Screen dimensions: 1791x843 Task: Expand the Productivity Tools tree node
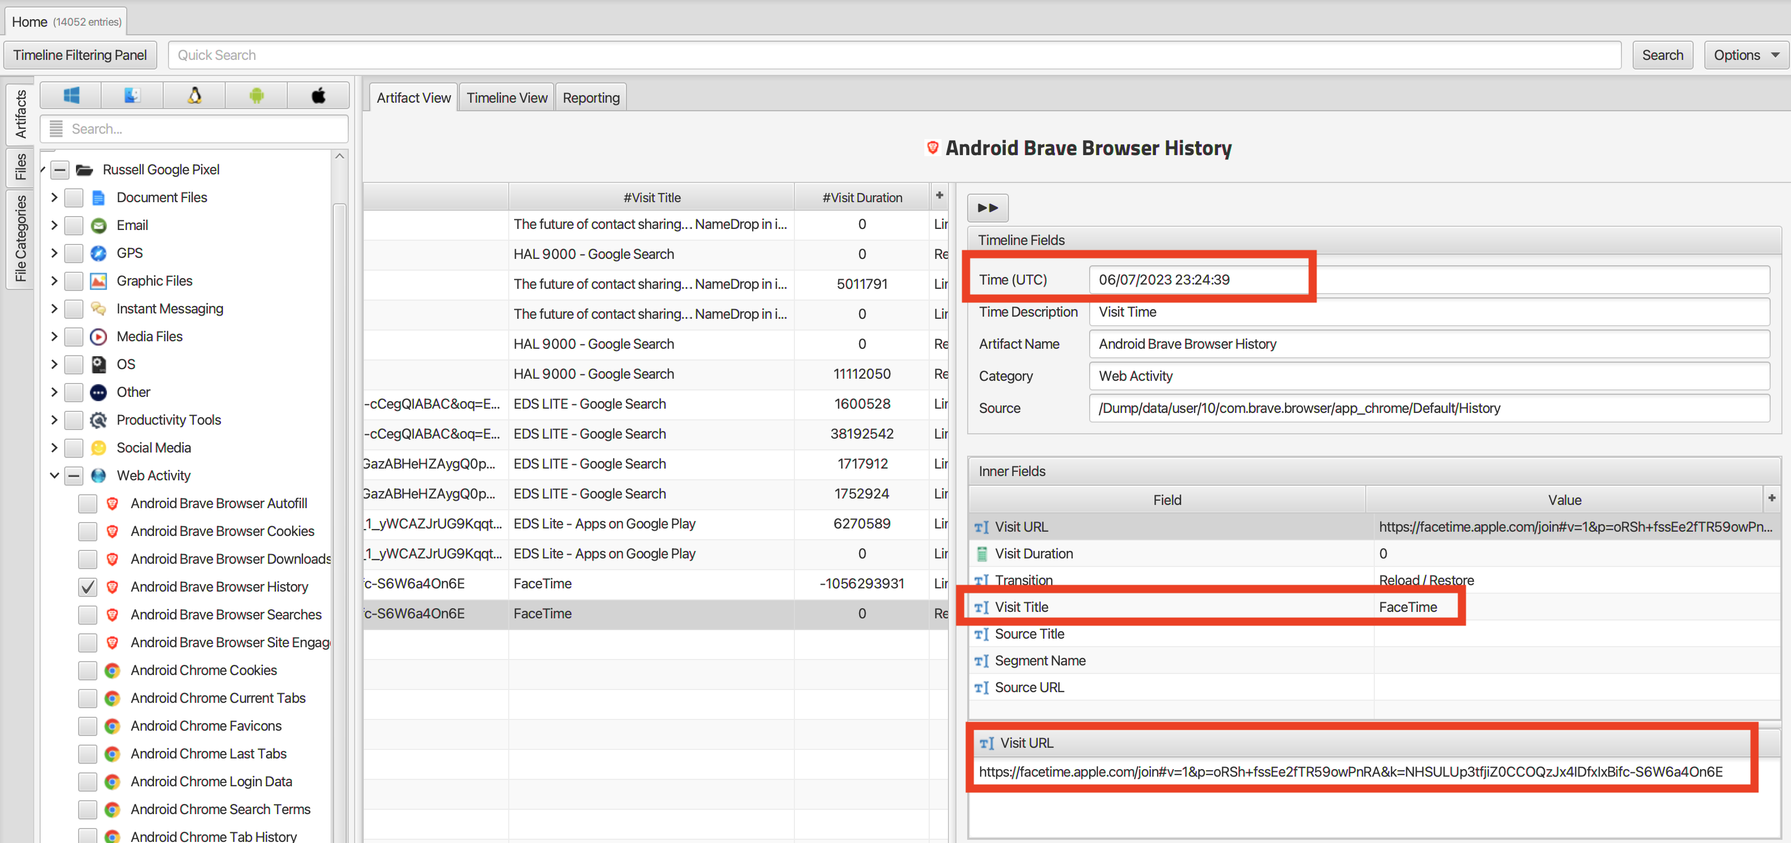point(54,420)
